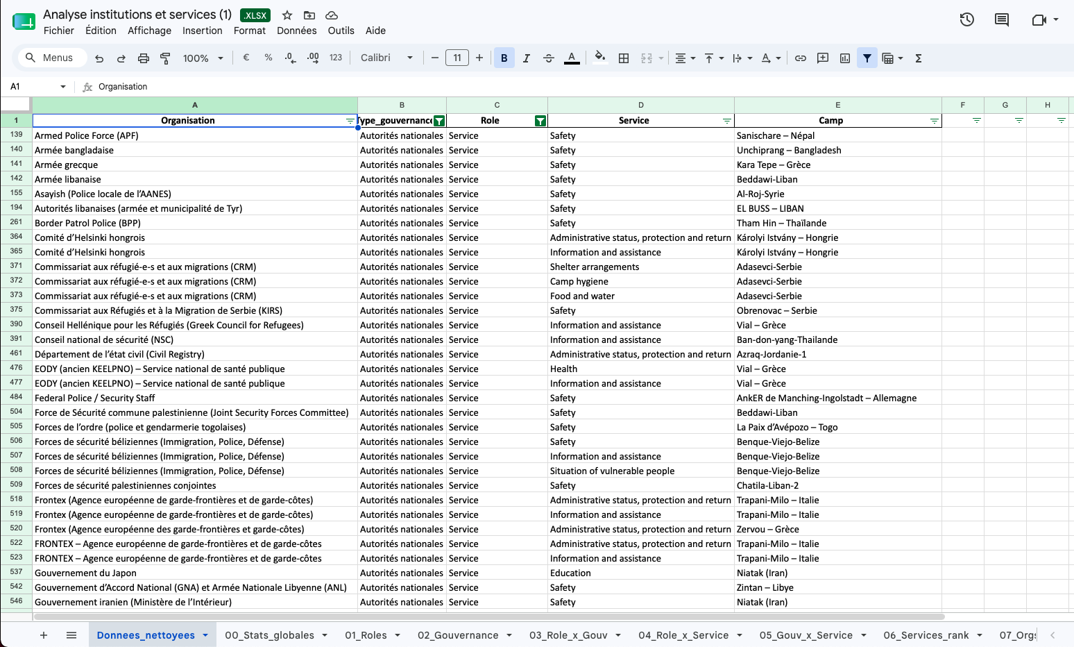Open the text color picker

click(x=572, y=58)
